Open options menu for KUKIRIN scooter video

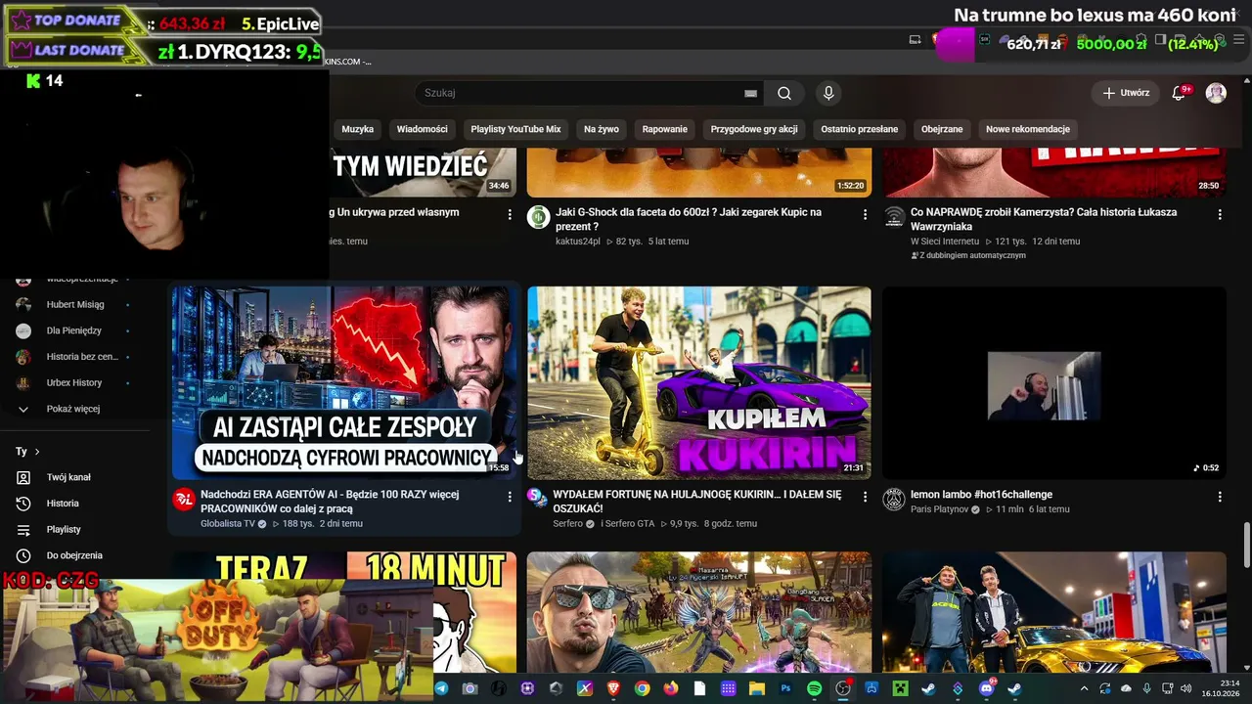pyautogui.click(x=865, y=497)
